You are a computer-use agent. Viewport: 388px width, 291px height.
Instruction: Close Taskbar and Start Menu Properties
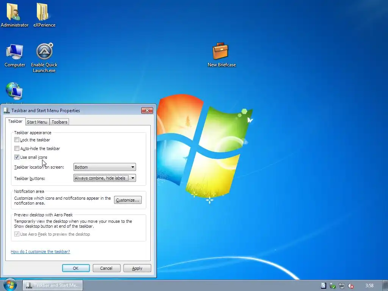point(147,110)
